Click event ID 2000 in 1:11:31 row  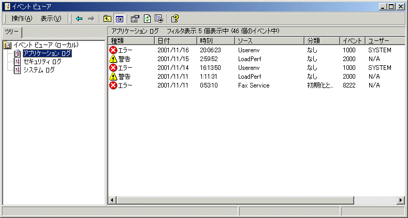coord(349,77)
